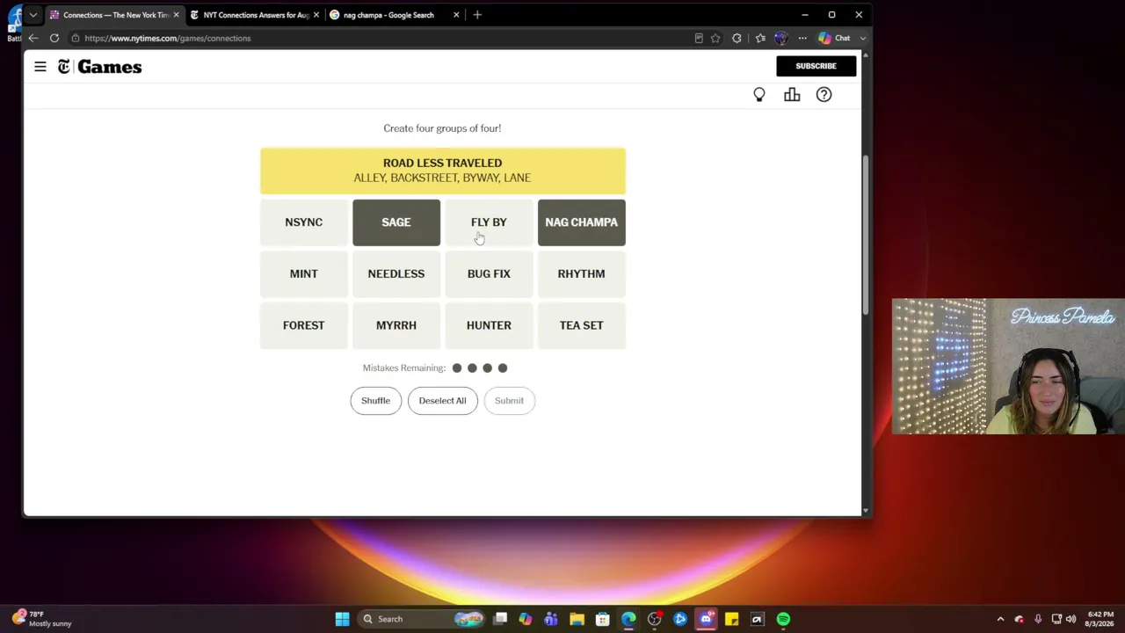Select the FLY BY tile
Viewport: 1125px width, 633px height.
coord(489,222)
